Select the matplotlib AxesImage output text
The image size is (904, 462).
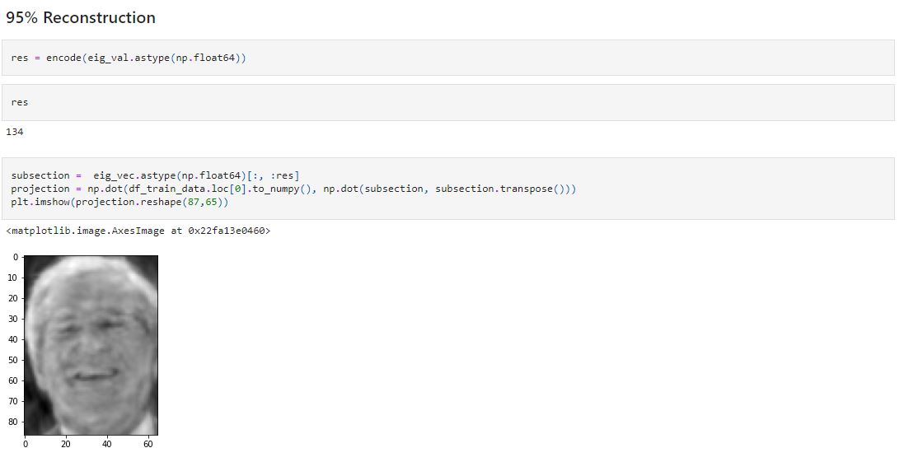pos(138,231)
